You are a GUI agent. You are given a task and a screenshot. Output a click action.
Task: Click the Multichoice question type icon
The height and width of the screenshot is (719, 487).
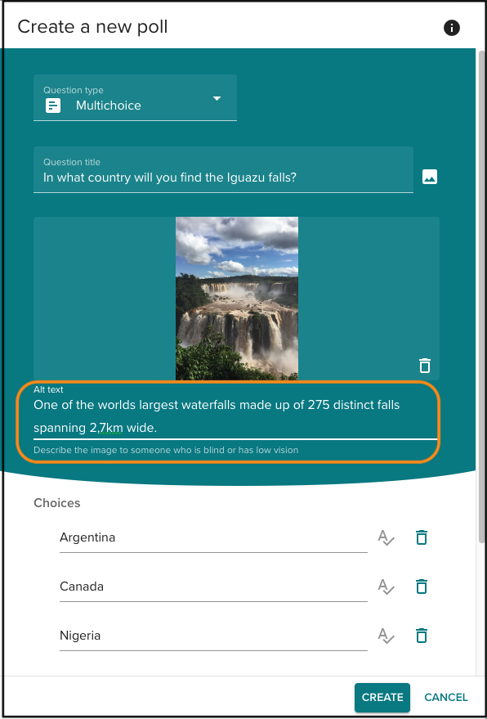click(x=53, y=106)
